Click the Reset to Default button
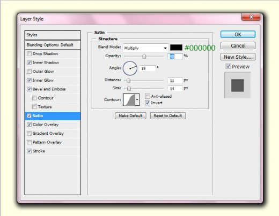The width and height of the screenshot is (279, 216). tap(168, 115)
